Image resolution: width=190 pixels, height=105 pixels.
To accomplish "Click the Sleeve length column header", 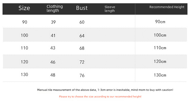I will pos(110,9).
